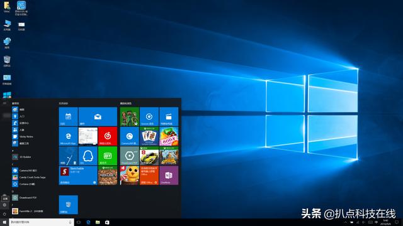Screen dimensions: 403x226
Task: Open the red NetEase Cloud Music tile
Action: (x=108, y=136)
